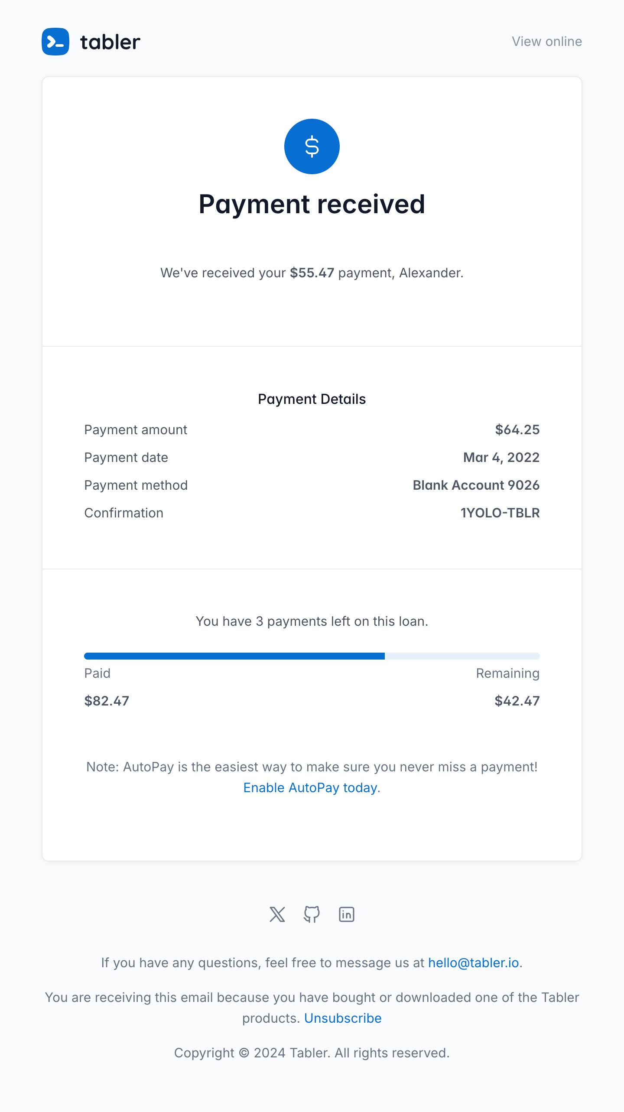Click the Payment Details section title

click(x=312, y=399)
